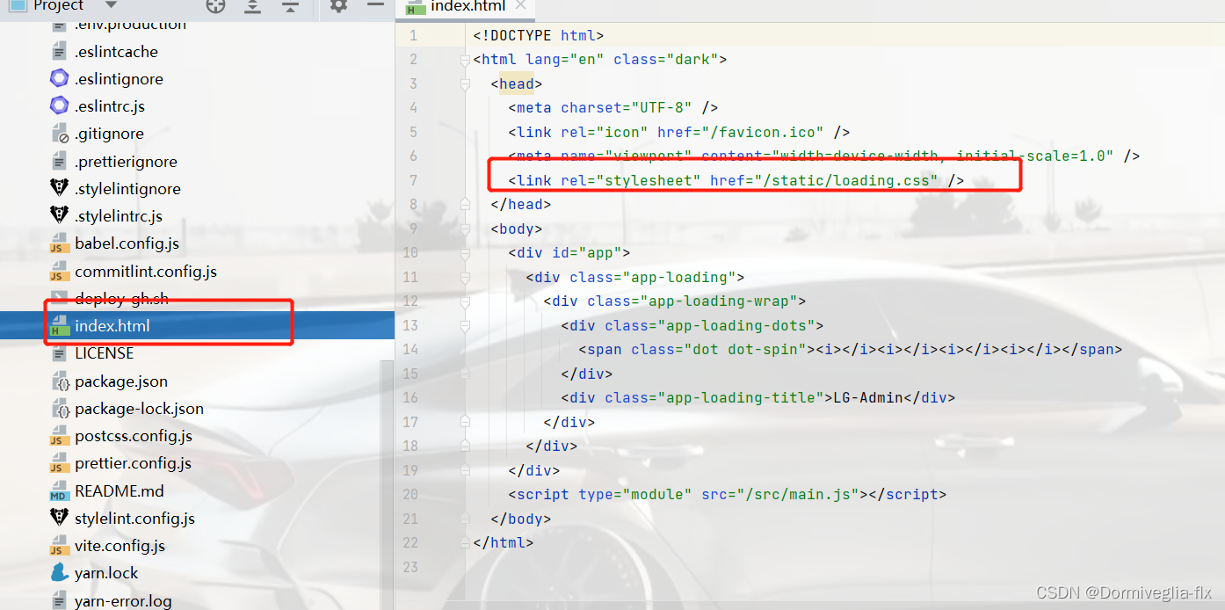Select the README.md markdown icon

click(x=59, y=491)
